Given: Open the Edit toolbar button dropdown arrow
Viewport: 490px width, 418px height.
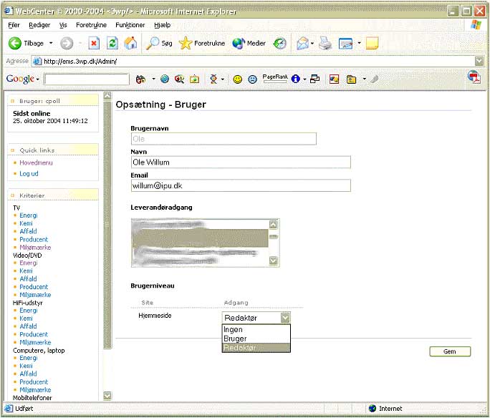Looking at the screenshot, I should [x=359, y=44].
